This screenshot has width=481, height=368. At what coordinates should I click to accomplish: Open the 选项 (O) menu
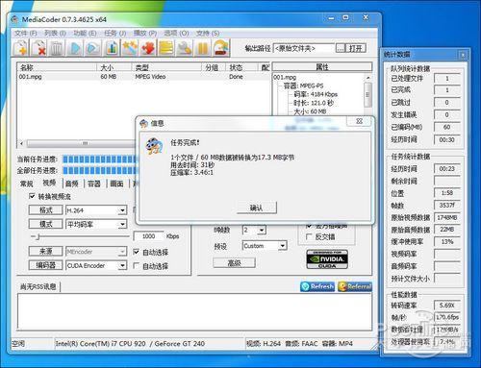pyautogui.click(x=176, y=34)
